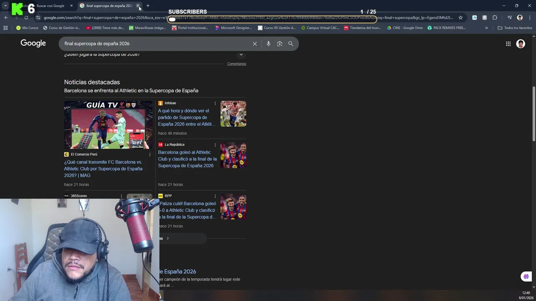This screenshot has width=536, height=301.
Task: Open the RPP article thumbnail image
Action: tap(233, 207)
